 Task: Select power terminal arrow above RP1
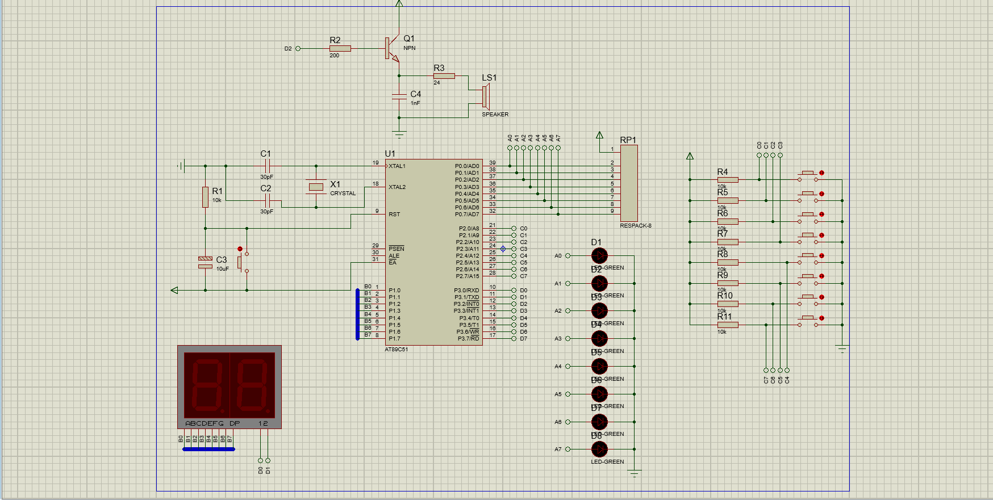pos(599,135)
